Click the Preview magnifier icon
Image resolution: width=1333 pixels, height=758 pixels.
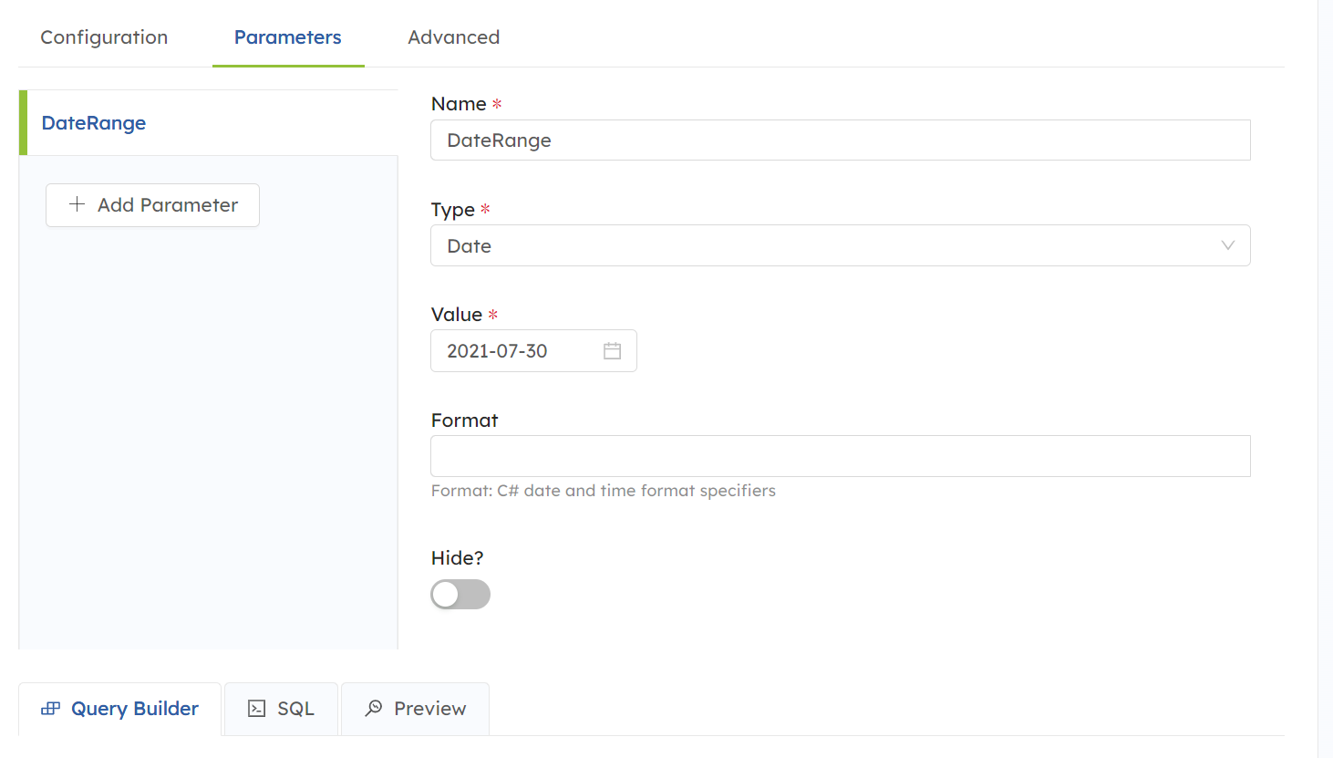pos(374,708)
